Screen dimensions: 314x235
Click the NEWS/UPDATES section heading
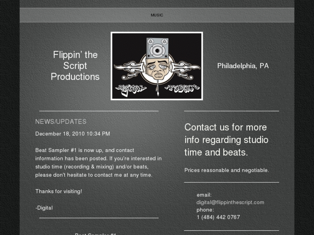click(x=61, y=122)
